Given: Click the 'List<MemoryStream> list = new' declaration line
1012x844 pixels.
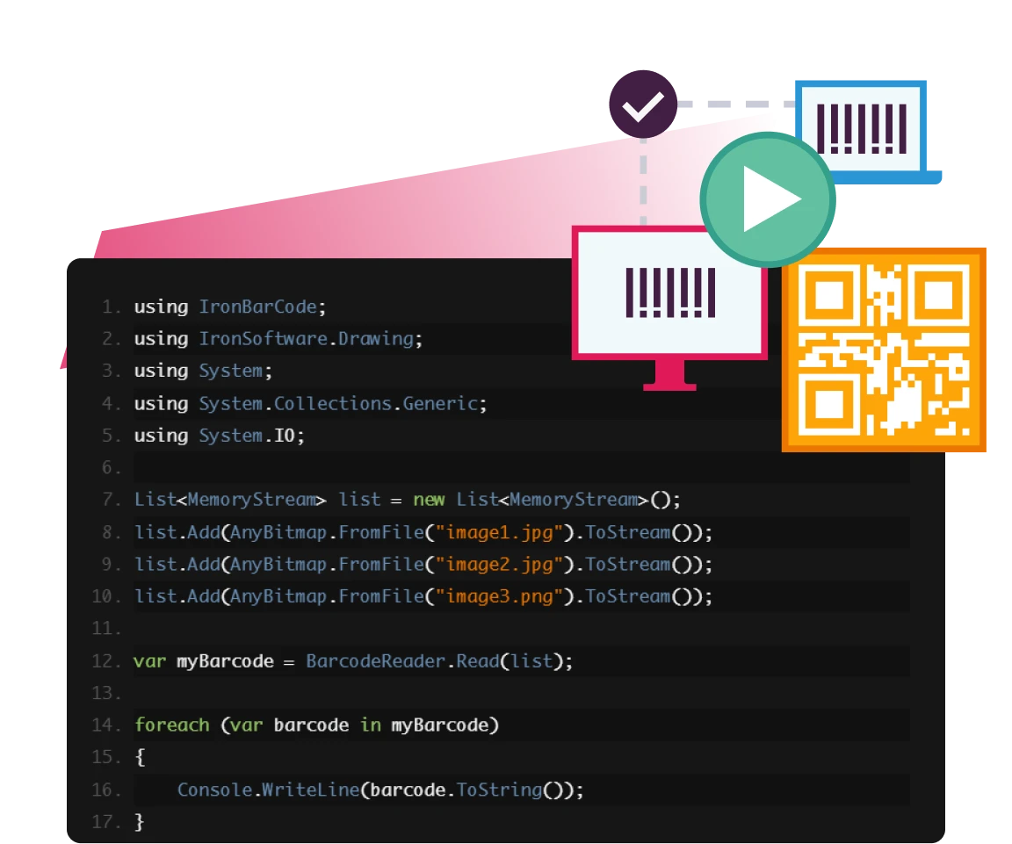Looking at the screenshot, I should 408,500.
